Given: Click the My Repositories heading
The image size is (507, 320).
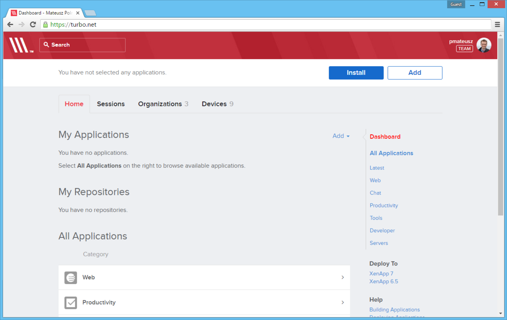Looking at the screenshot, I should pyautogui.click(x=94, y=192).
